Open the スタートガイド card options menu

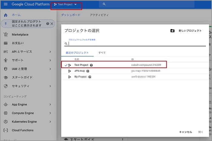(122, 139)
